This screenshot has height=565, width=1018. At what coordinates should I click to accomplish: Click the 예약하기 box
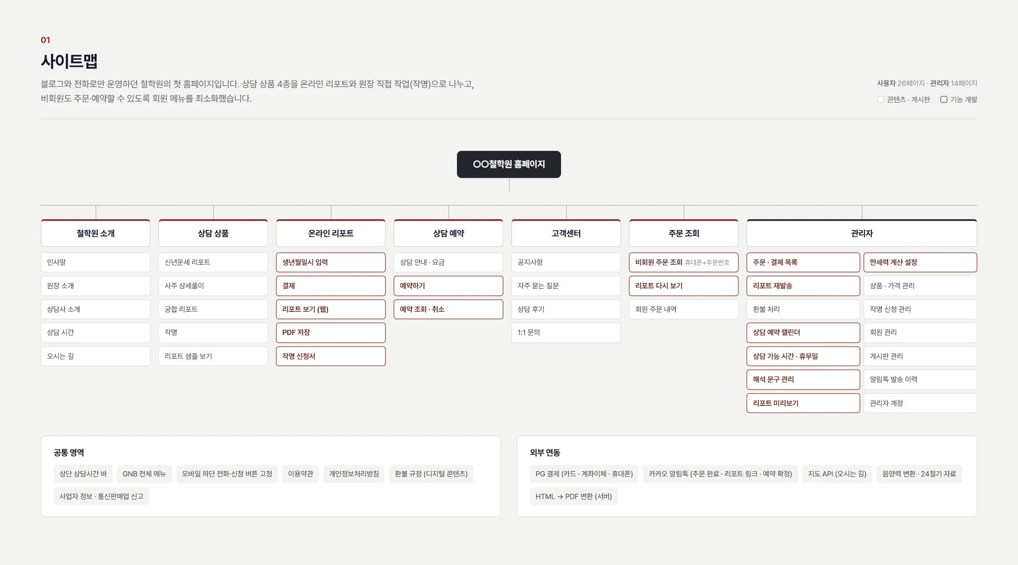(x=448, y=286)
